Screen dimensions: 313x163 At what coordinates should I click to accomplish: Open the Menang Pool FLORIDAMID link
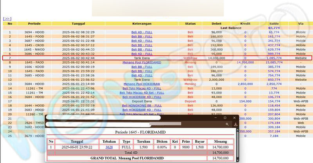(x=142, y=62)
